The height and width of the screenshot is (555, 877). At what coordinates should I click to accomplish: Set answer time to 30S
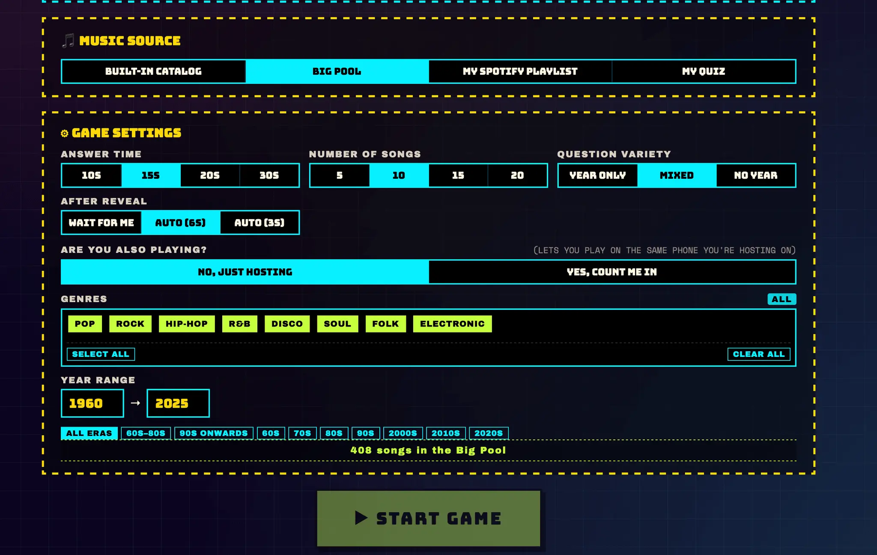(269, 175)
